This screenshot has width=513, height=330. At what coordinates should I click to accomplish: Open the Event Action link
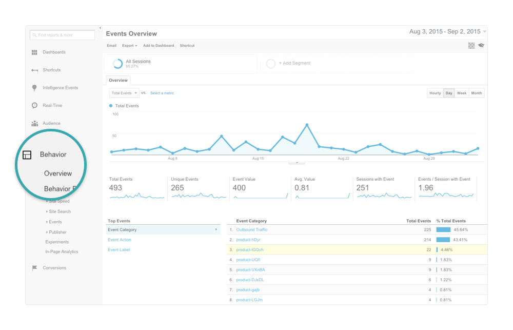[120, 240]
